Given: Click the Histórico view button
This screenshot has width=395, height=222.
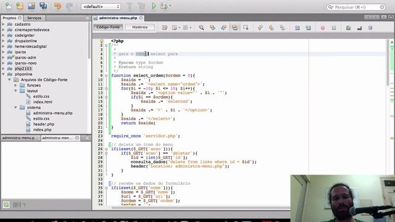Looking at the screenshot, I should point(140,27).
